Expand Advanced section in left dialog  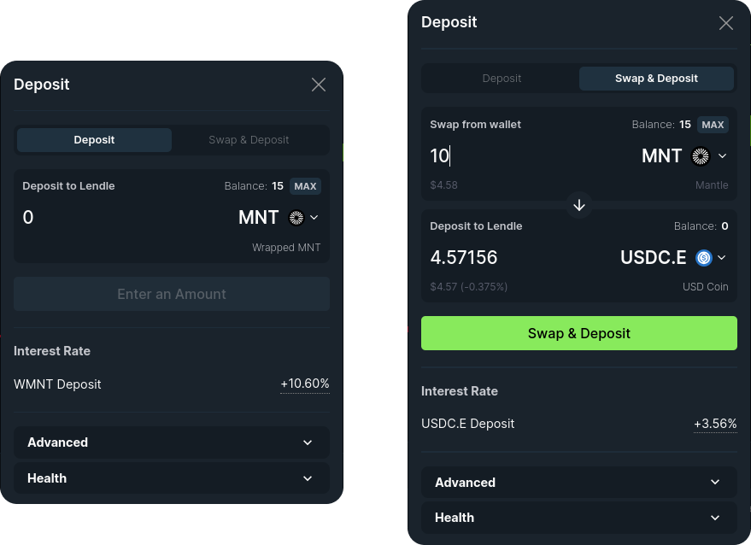[x=172, y=442]
